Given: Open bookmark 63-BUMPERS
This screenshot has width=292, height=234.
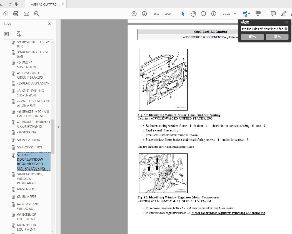Looking at the screenshot, I should [x=27, y=196].
